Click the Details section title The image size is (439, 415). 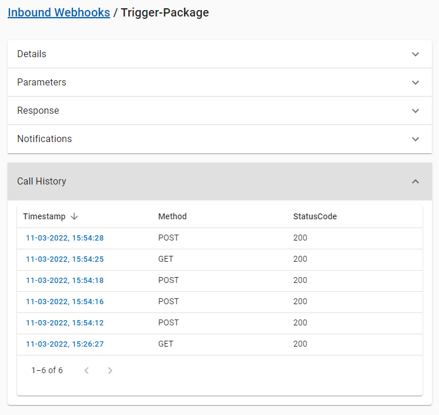[32, 54]
